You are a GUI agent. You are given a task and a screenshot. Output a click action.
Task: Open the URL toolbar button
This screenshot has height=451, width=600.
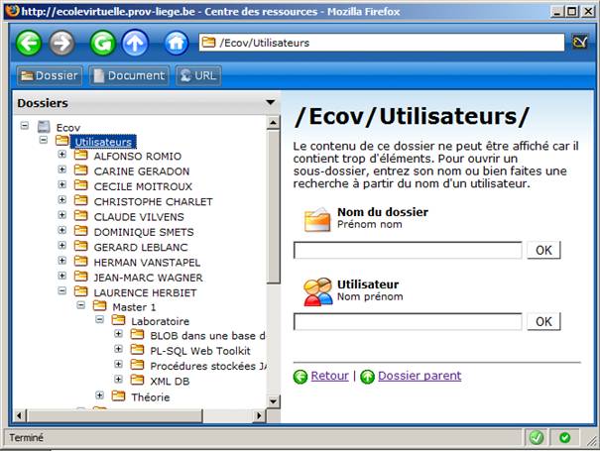pos(197,75)
